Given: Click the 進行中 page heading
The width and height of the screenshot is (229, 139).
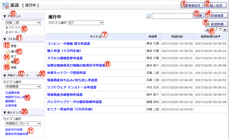Looking at the screenshot, I should coord(55,17).
